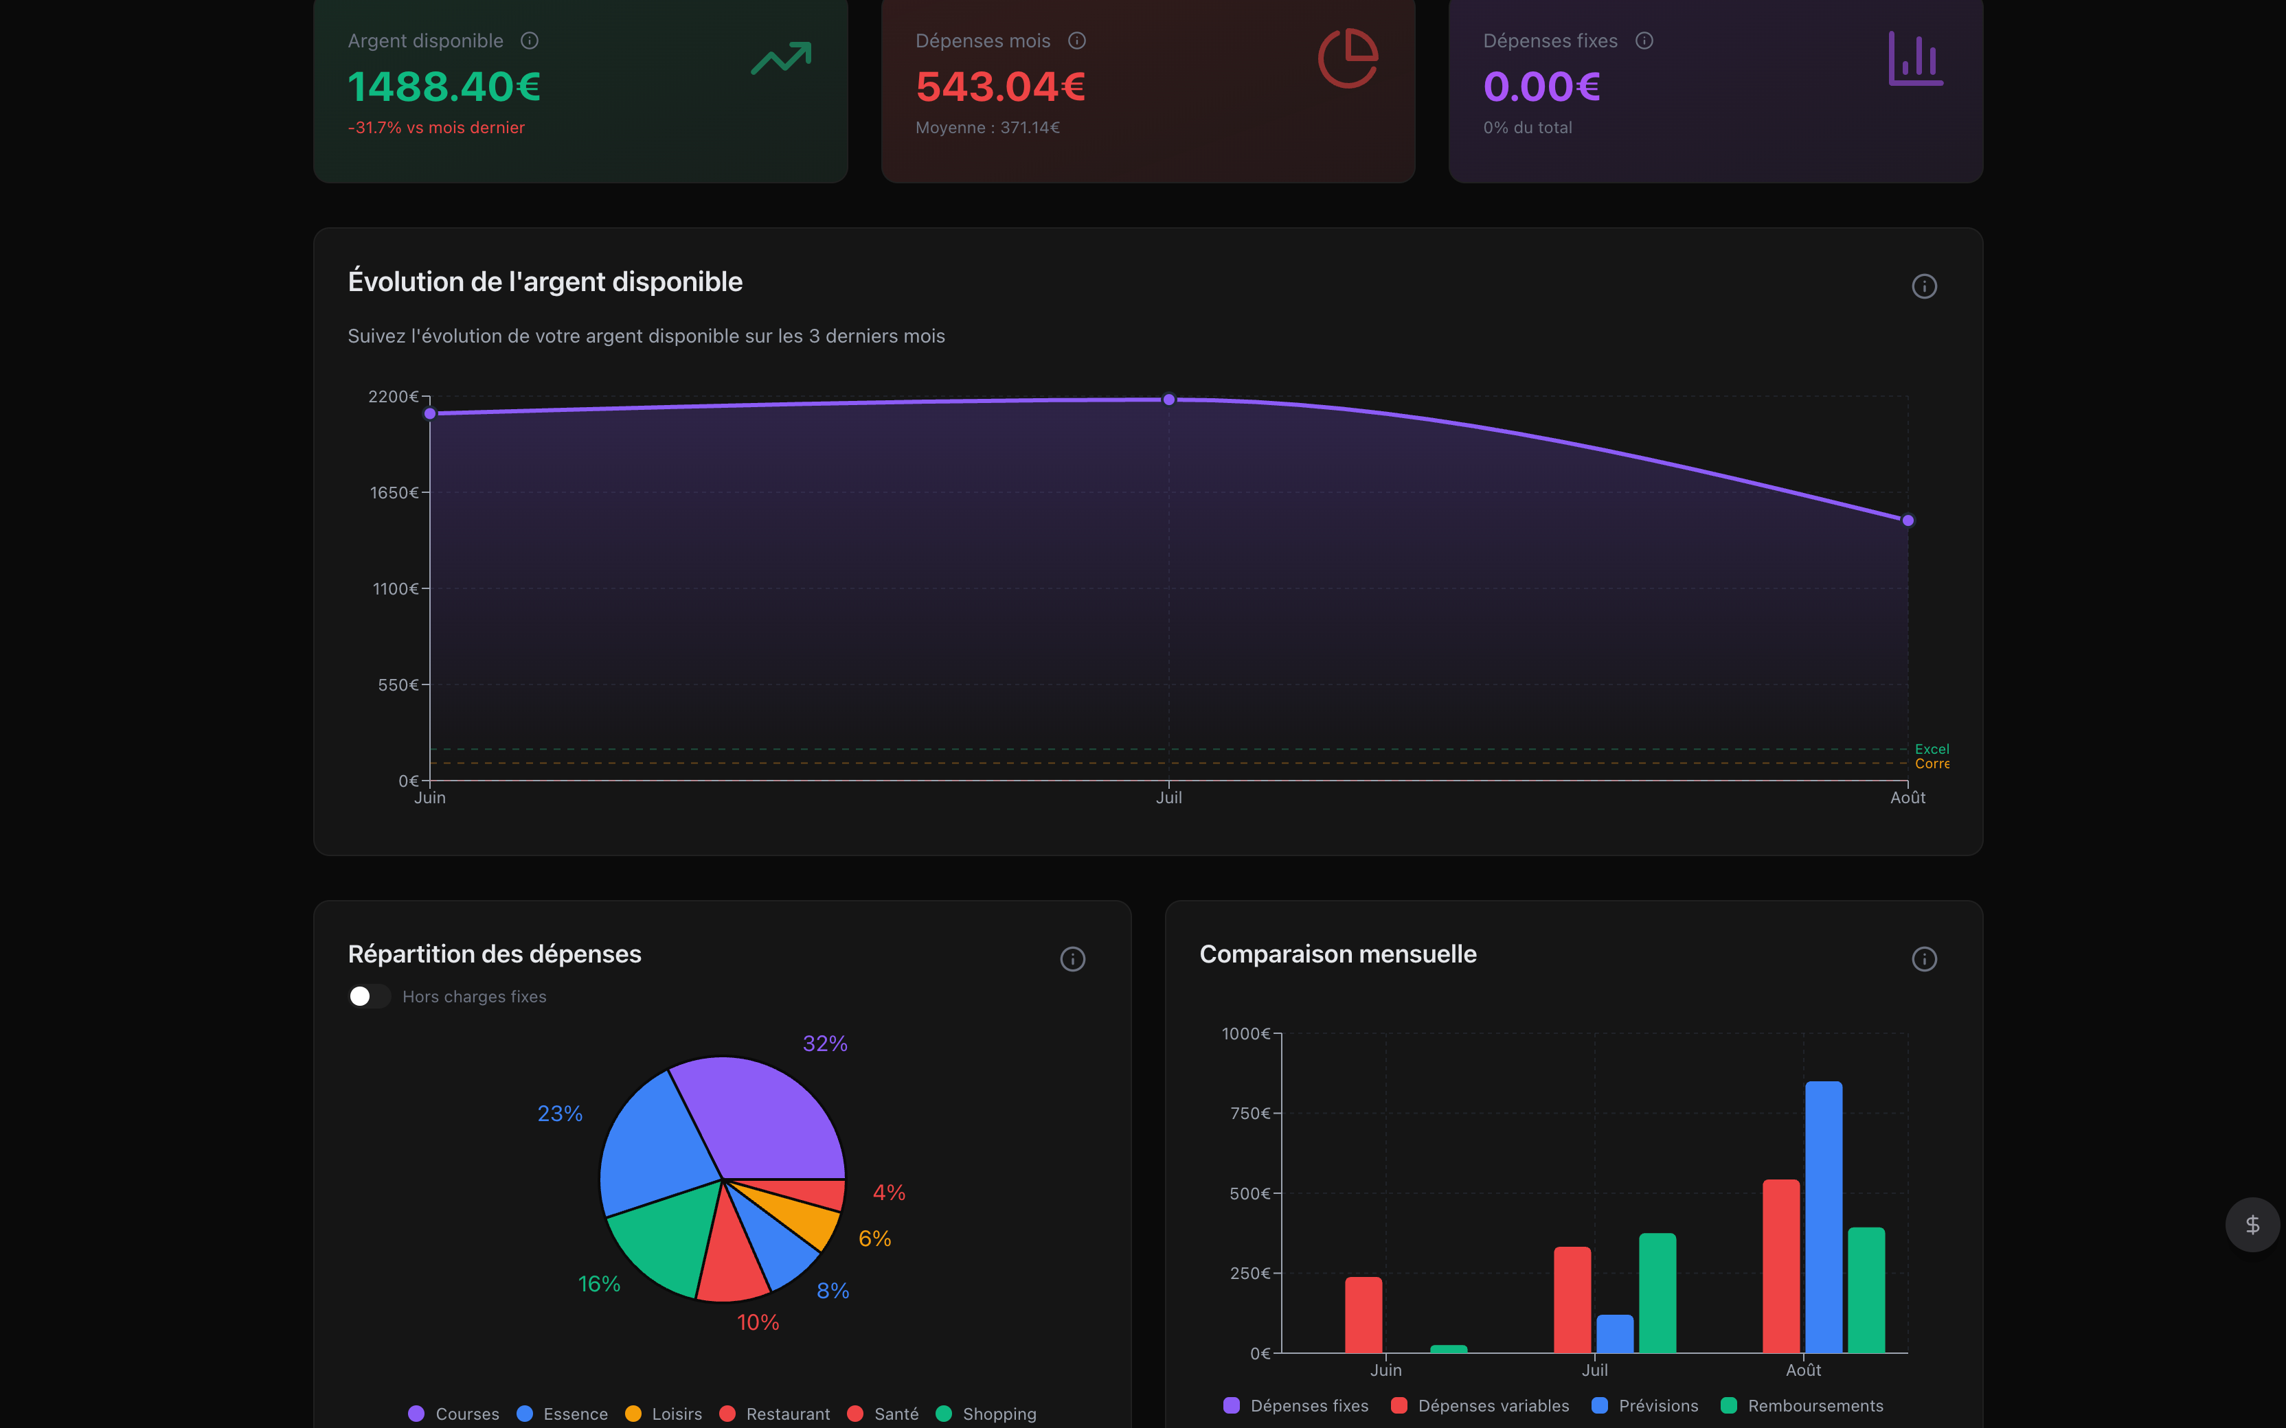The height and width of the screenshot is (1428, 2286).
Task: Click the floating dollar sign button
Action: 2253,1225
